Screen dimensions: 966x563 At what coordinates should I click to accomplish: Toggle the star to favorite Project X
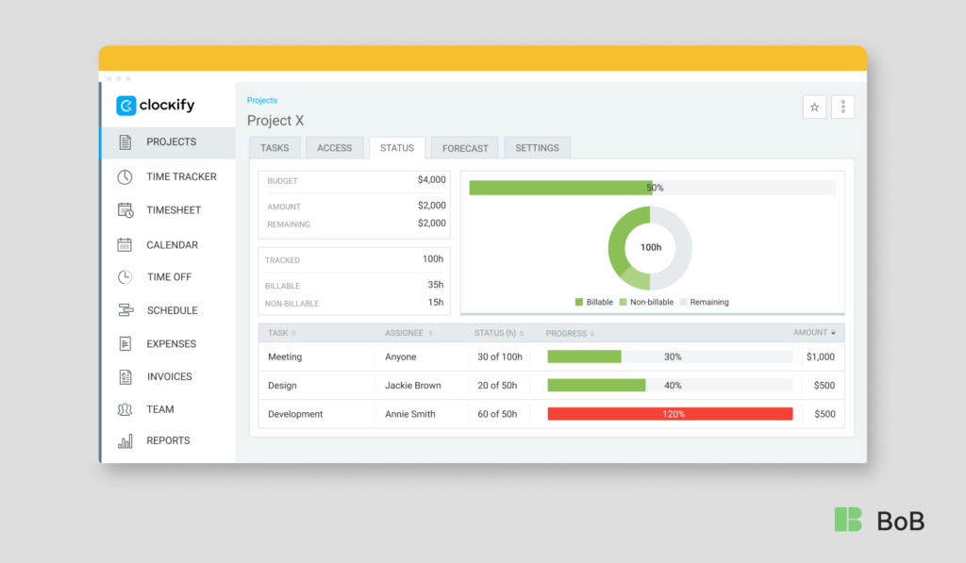(x=813, y=107)
